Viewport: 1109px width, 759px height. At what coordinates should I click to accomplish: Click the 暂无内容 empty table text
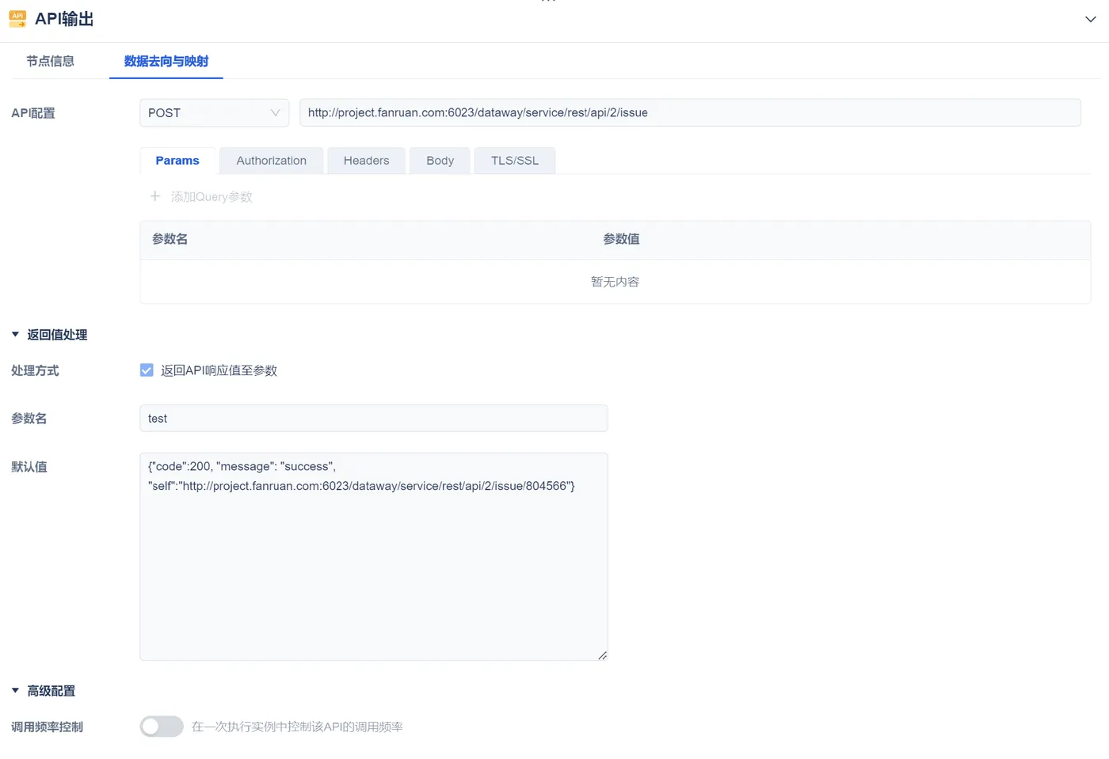[x=615, y=282]
